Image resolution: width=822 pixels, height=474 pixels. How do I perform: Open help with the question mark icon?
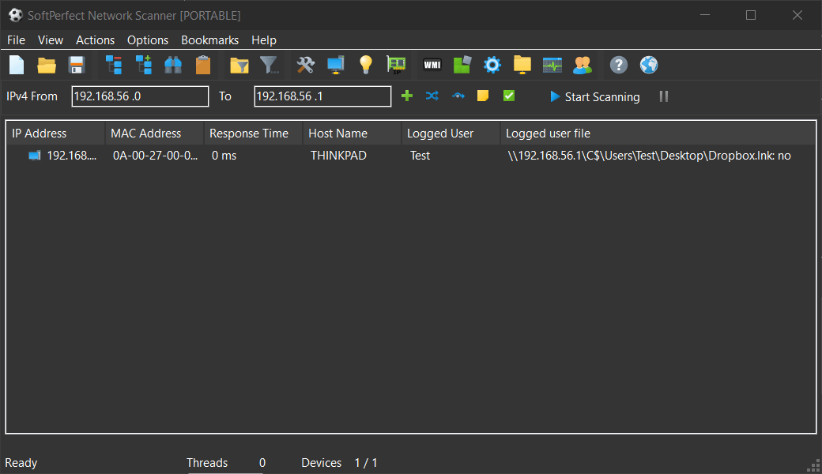[x=619, y=65]
